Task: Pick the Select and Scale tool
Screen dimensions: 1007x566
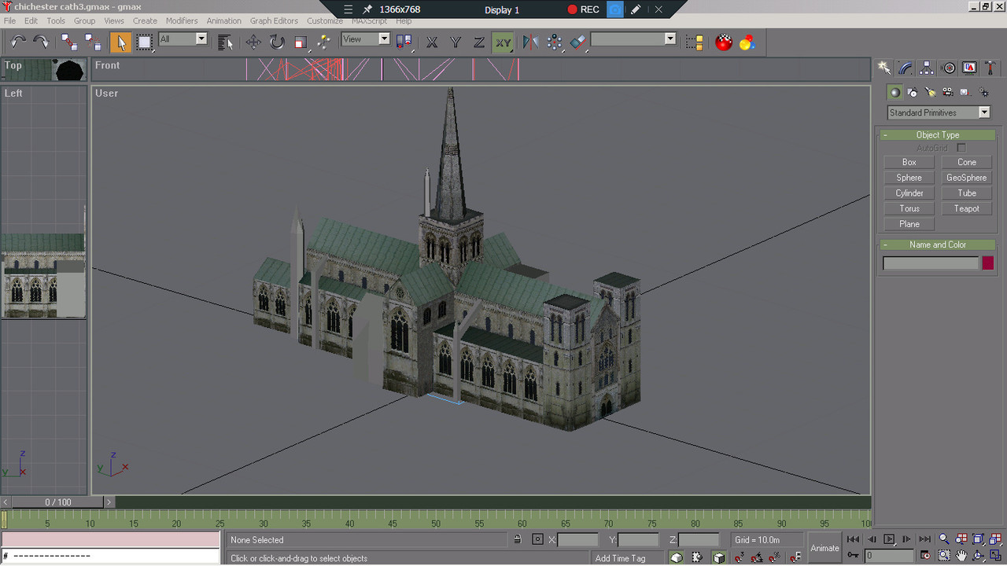Action: 301,42
